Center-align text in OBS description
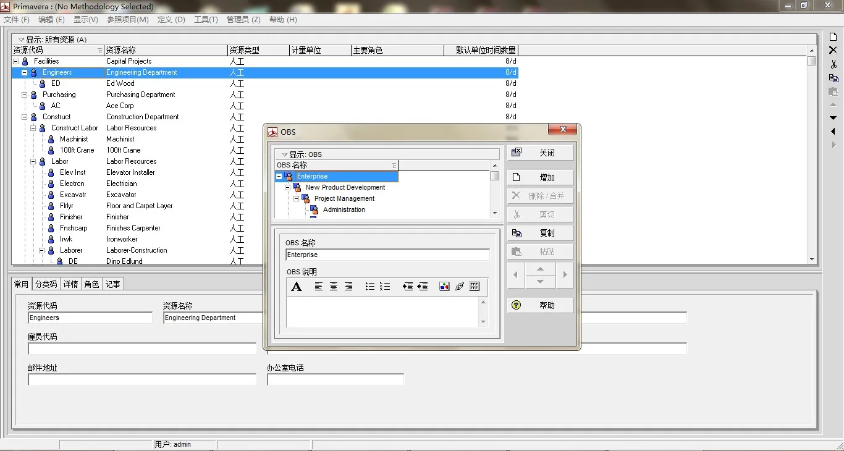 pos(333,287)
